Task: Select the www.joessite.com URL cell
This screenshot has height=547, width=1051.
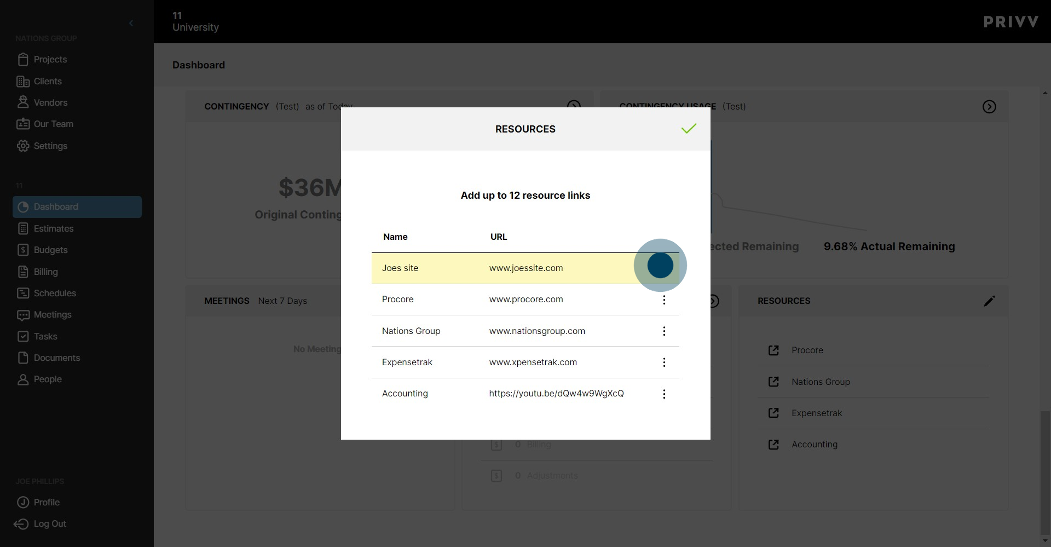Action: click(526, 268)
